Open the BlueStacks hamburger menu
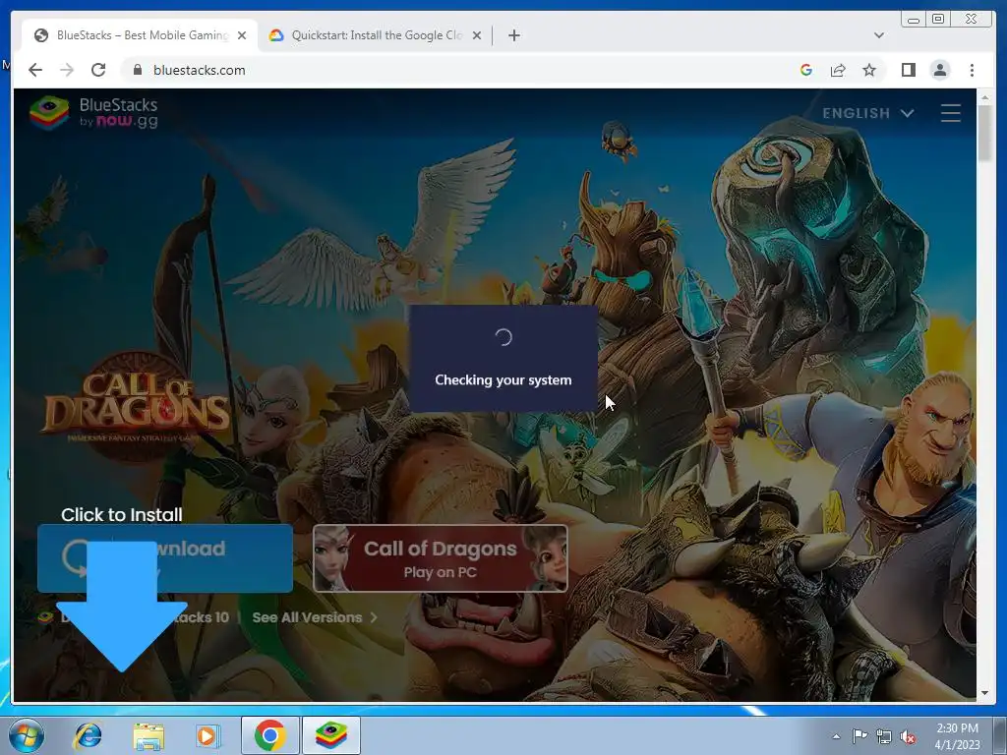The height and width of the screenshot is (755, 1007). [x=951, y=113]
